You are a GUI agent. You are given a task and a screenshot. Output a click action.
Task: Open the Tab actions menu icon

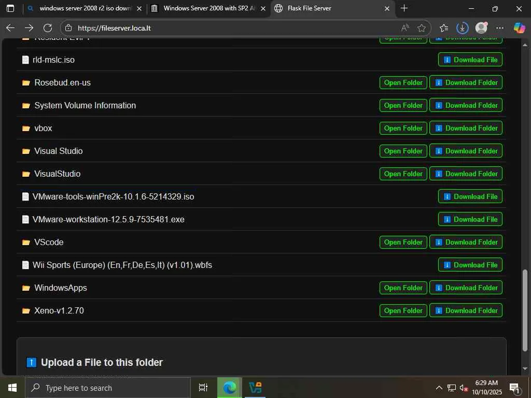pyautogui.click(x=10, y=8)
